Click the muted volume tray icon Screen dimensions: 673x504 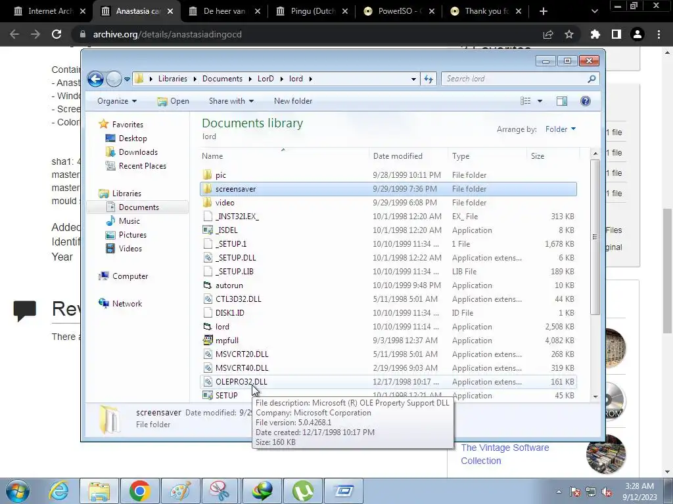tap(607, 492)
